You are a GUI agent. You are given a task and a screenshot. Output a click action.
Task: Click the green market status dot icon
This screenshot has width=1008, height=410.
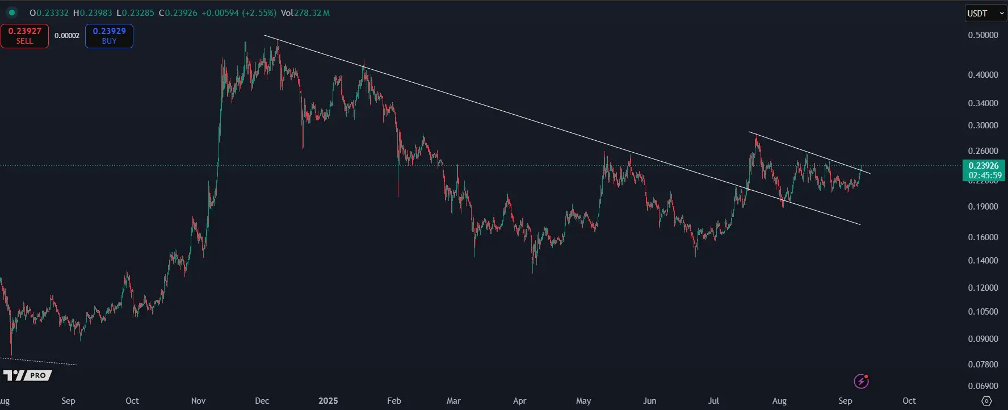pos(11,12)
